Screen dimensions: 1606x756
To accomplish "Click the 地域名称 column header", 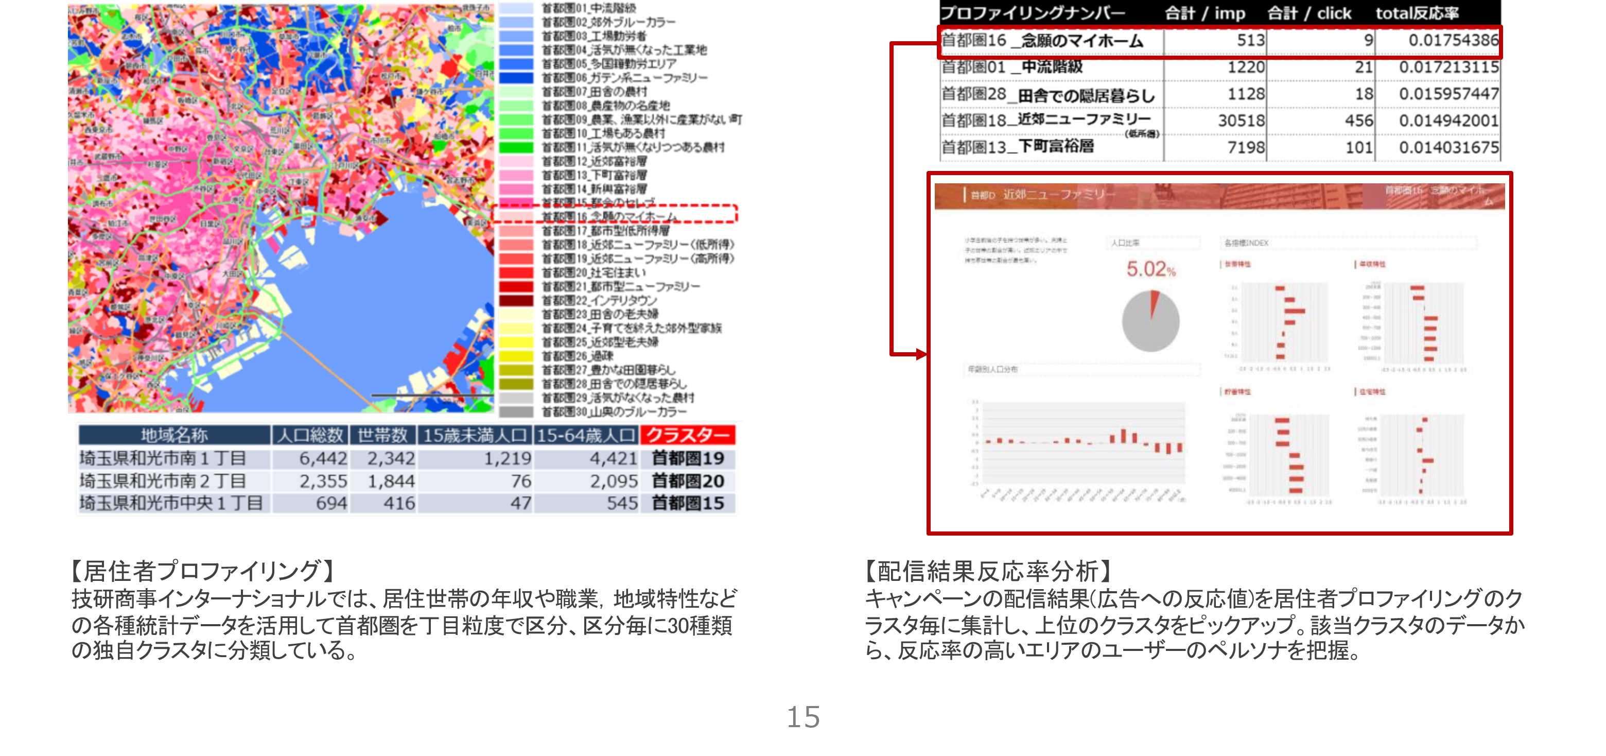I will point(174,435).
